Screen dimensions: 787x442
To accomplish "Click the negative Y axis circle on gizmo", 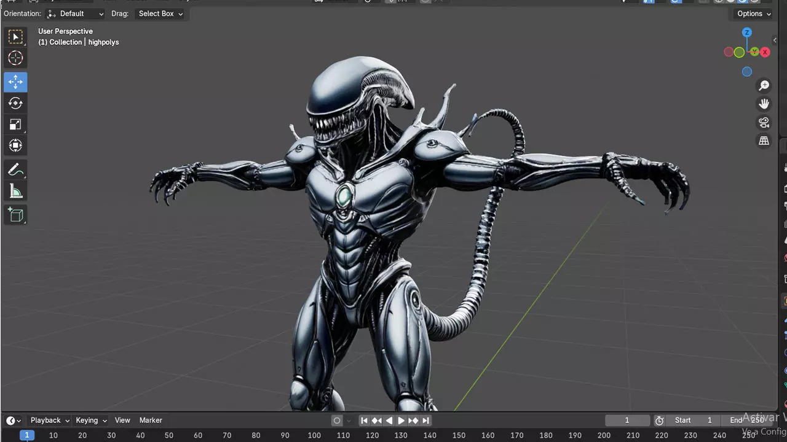I will 739,53.
